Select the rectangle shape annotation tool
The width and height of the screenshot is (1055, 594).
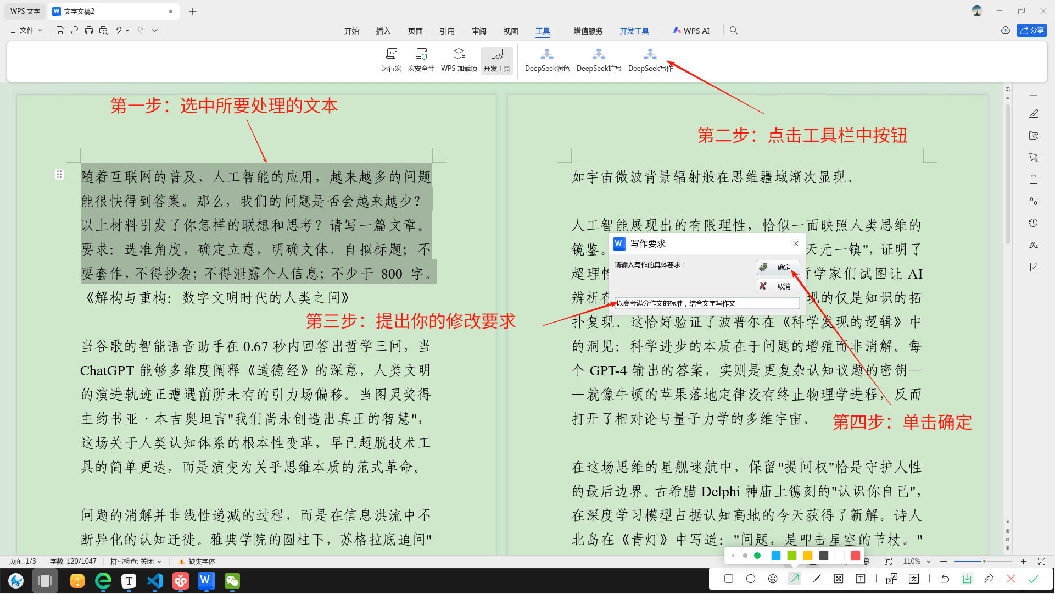click(729, 579)
